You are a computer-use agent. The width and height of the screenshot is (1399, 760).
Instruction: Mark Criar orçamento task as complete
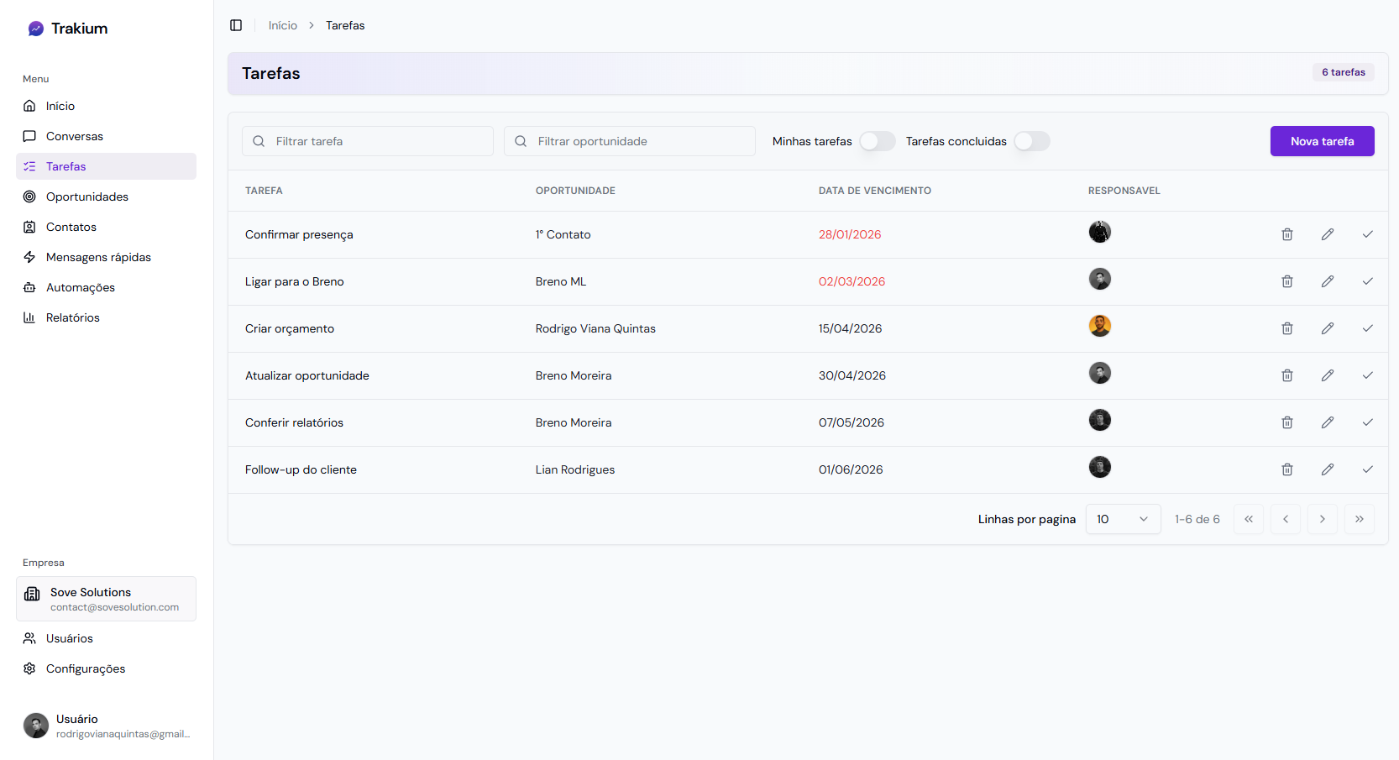click(1367, 328)
